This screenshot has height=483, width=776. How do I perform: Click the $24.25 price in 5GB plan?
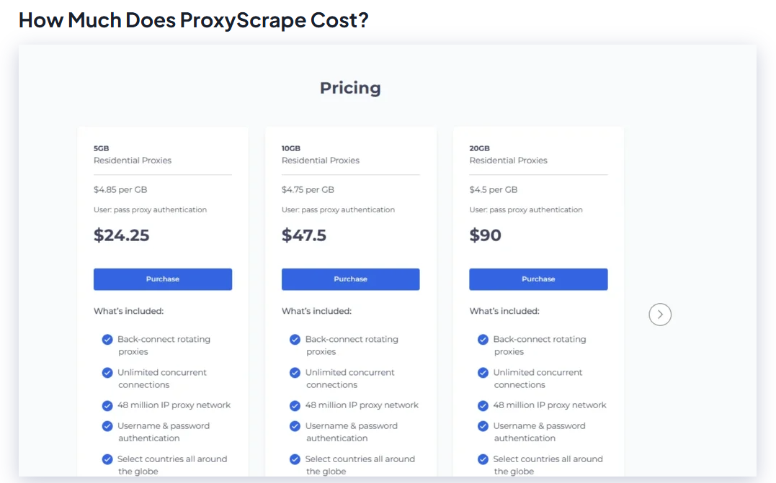click(x=122, y=235)
